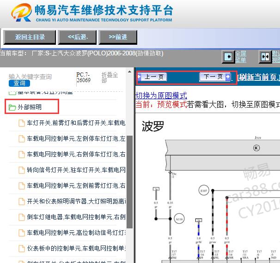Click document icon beside 转向信号灯开关 entry

[22, 170]
